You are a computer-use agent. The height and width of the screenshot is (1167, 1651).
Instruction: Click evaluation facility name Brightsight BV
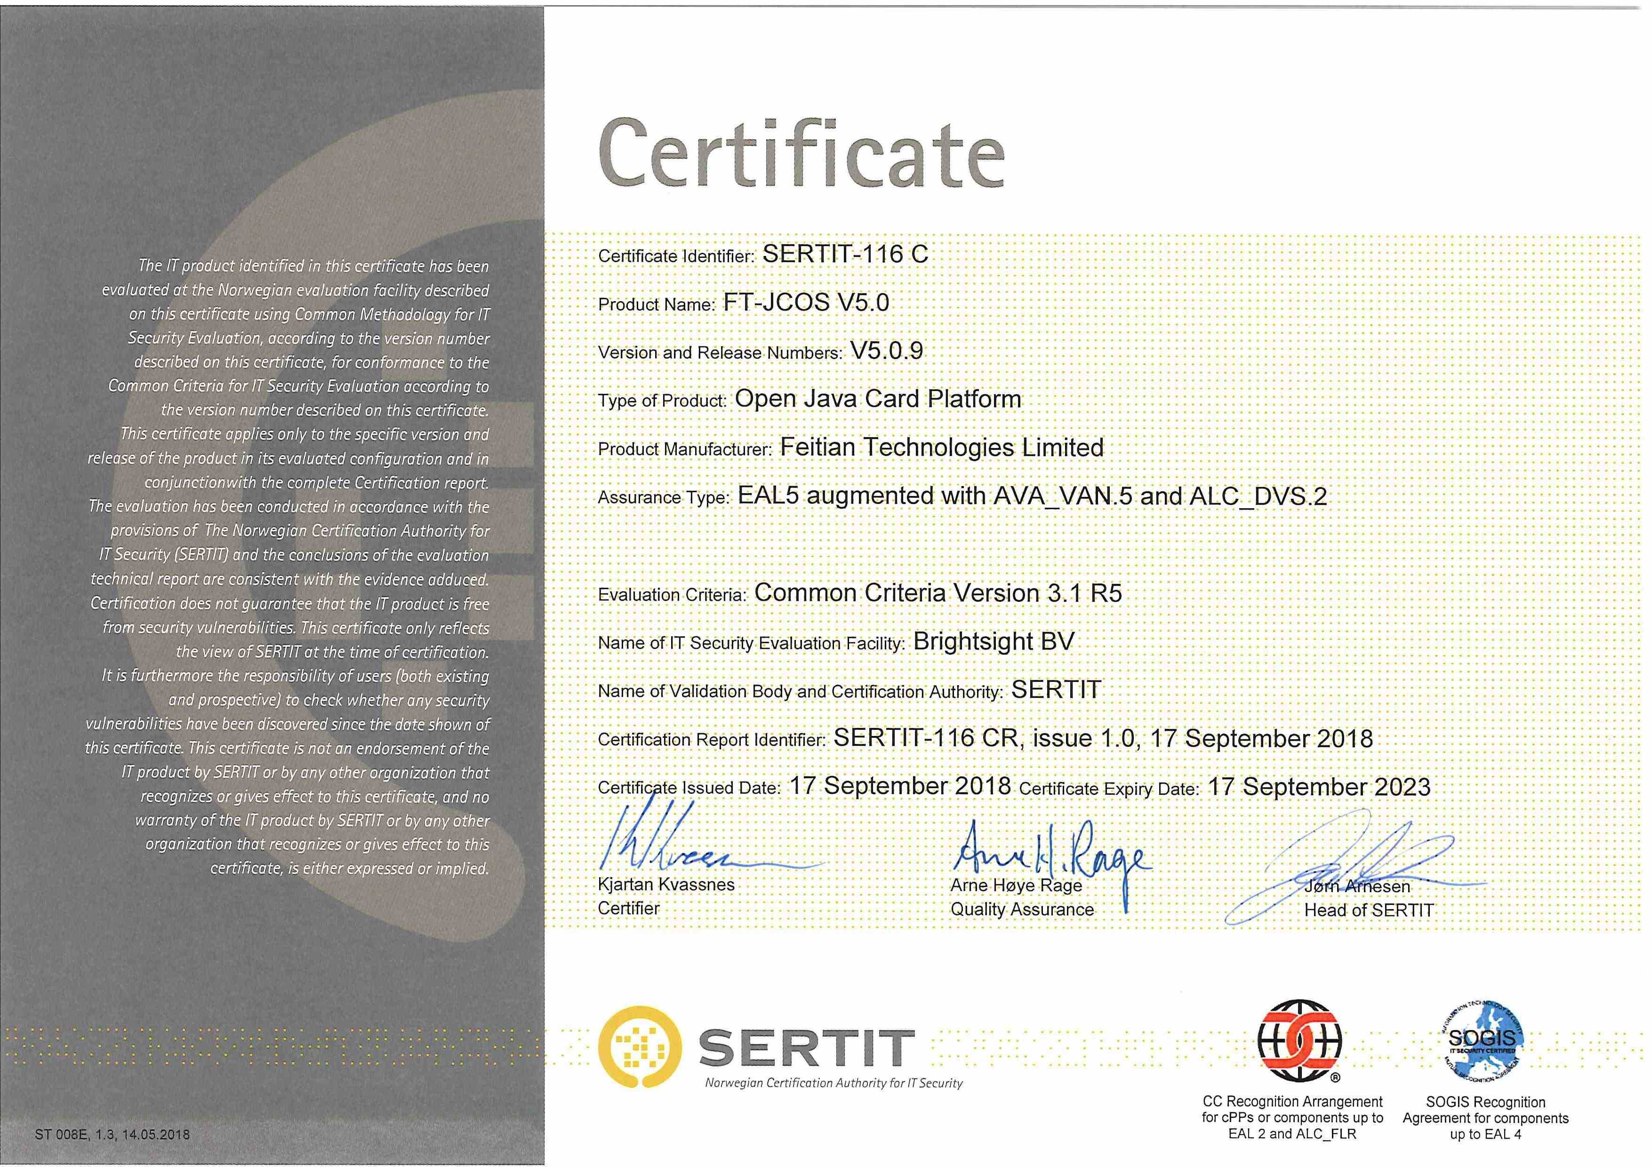tap(993, 641)
